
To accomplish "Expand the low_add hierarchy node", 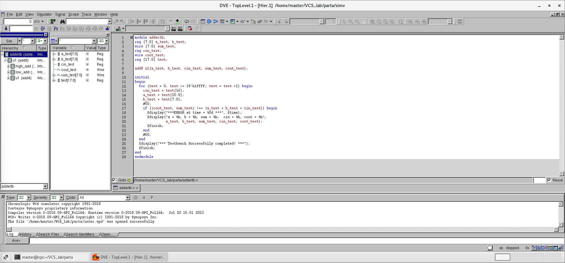I will (x=8, y=72).
